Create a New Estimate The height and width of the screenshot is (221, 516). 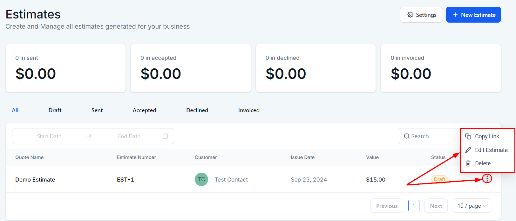473,15
